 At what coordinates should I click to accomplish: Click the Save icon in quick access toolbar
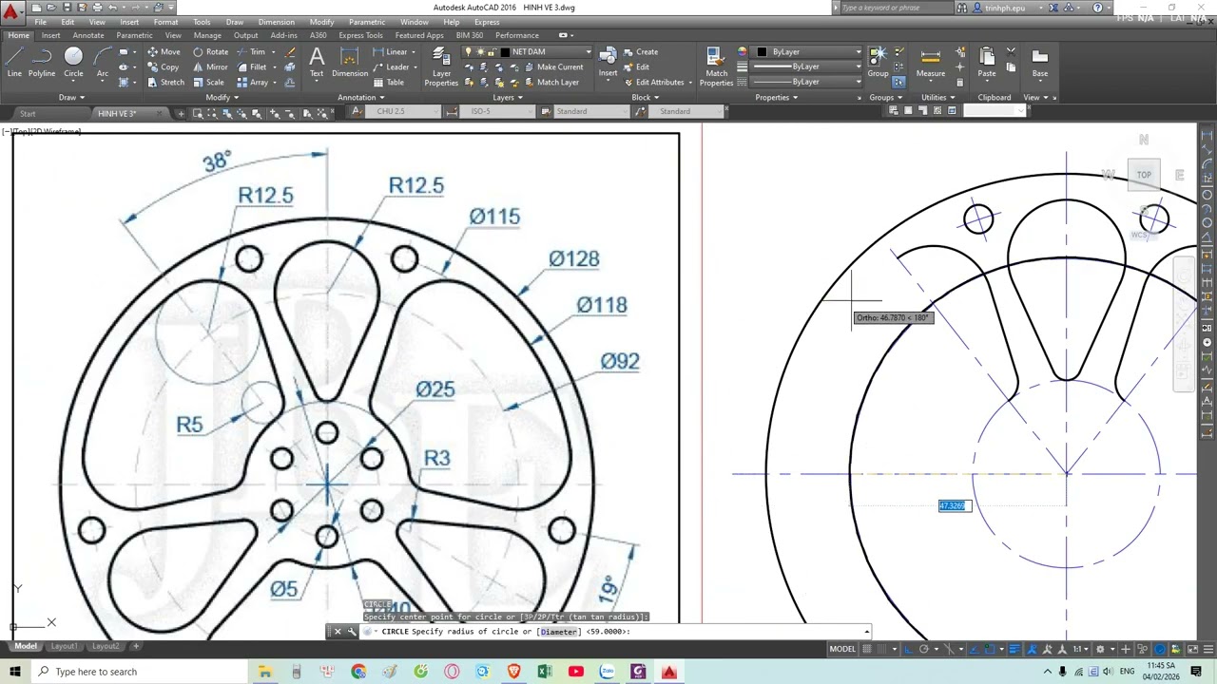tap(67, 8)
